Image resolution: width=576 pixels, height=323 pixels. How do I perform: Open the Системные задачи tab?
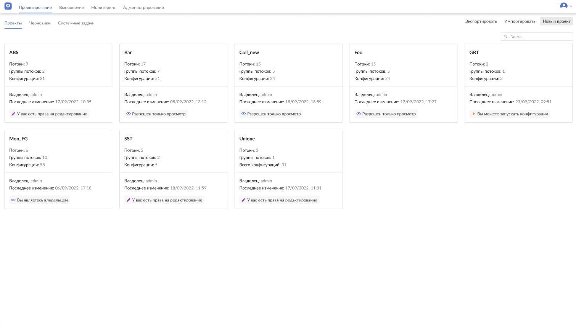(x=76, y=23)
